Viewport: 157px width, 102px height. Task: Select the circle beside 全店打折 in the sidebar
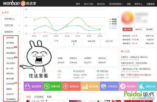[19, 94]
